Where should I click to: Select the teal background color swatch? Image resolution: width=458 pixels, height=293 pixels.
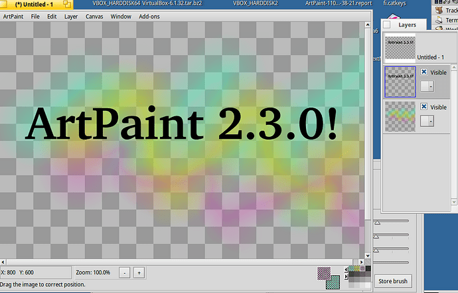click(x=334, y=283)
